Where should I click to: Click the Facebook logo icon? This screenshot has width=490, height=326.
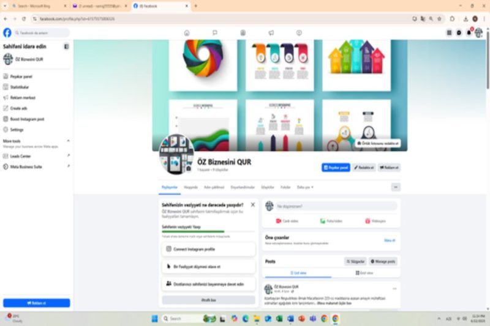tap(7, 33)
